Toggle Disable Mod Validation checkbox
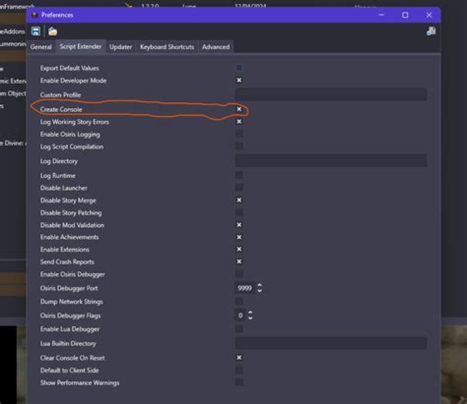The width and height of the screenshot is (467, 404). pos(239,225)
